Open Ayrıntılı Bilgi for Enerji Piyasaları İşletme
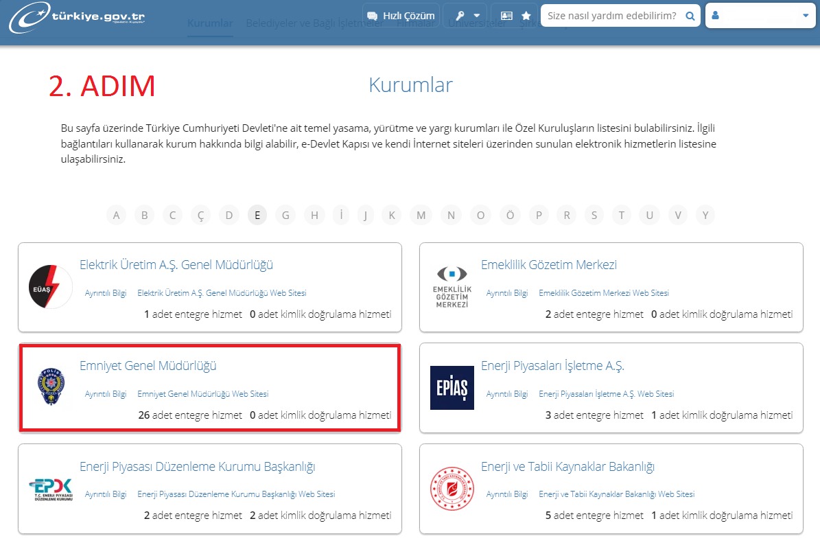820x543 pixels. (506, 394)
